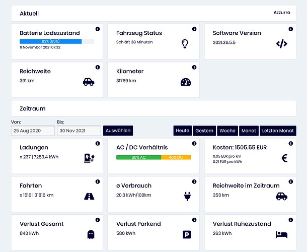Image resolution: width=307 pixels, height=252 pixels.
Task: Click the code brackets icon in Software Version
Action: [x=282, y=44]
